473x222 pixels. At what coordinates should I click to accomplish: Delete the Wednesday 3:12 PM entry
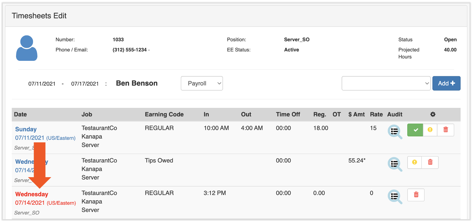point(416,195)
